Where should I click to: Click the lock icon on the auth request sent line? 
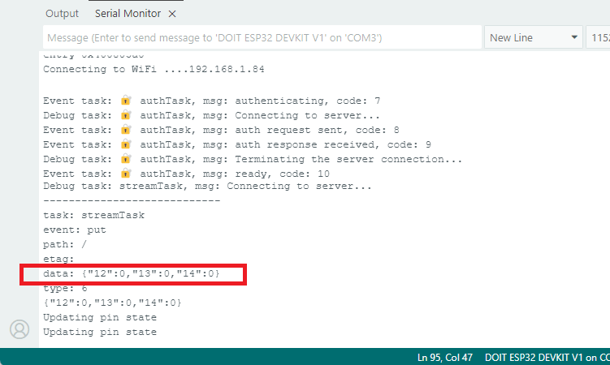tap(126, 130)
